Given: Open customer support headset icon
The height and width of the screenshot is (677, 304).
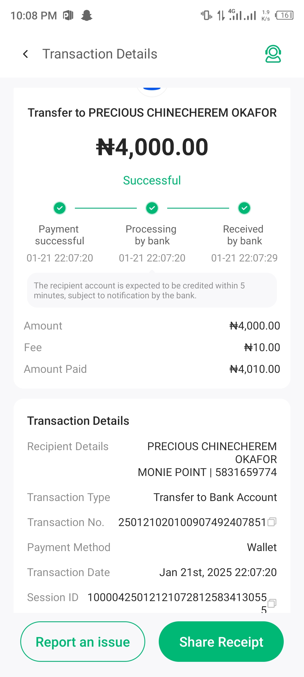Looking at the screenshot, I should tap(273, 54).
